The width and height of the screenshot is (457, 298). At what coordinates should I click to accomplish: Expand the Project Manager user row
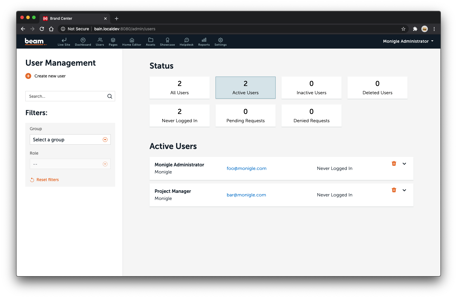click(x=404, y=190)
